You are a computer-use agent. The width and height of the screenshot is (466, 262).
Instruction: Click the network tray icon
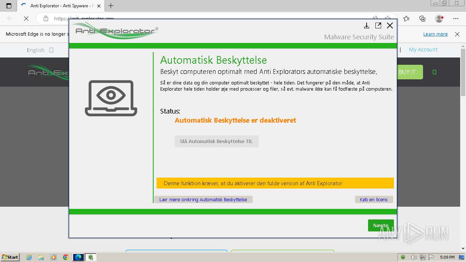pyautogui.click(x=423, y=257)
